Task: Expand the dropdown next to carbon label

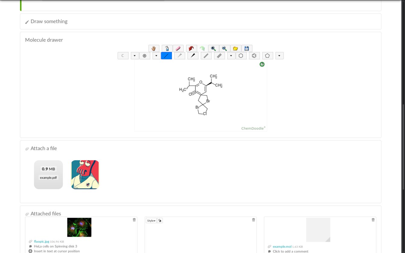Action: [135, 56]
